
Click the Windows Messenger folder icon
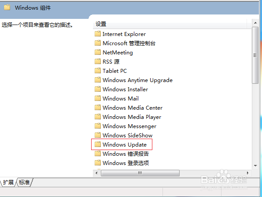click(x=98, y=126)
